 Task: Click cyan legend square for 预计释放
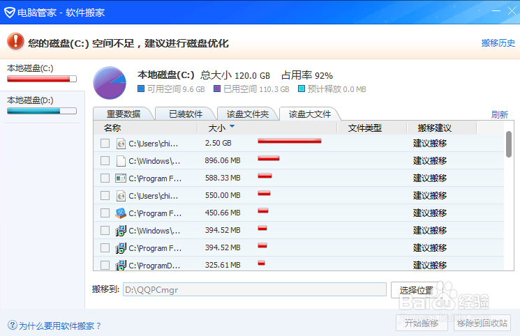302,89
